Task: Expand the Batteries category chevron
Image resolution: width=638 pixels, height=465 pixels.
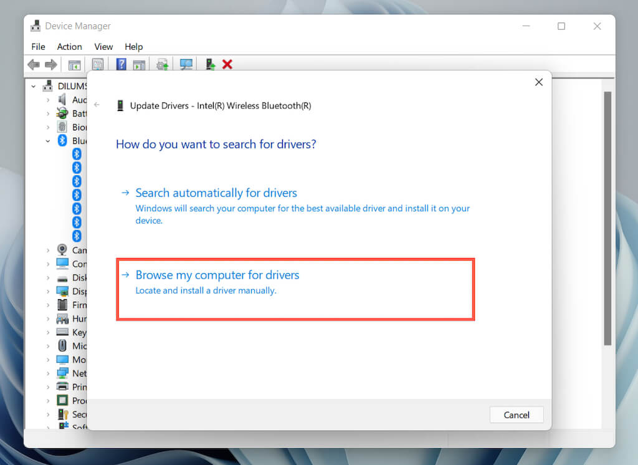Action: [x=47, y=113]
